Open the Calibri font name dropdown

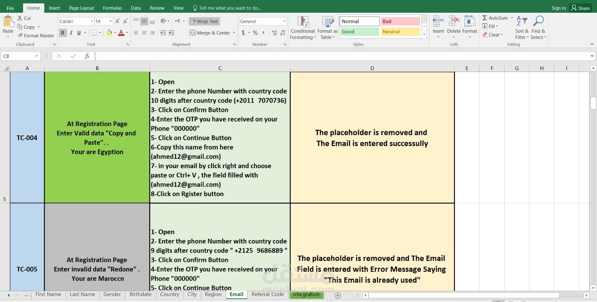92,21
